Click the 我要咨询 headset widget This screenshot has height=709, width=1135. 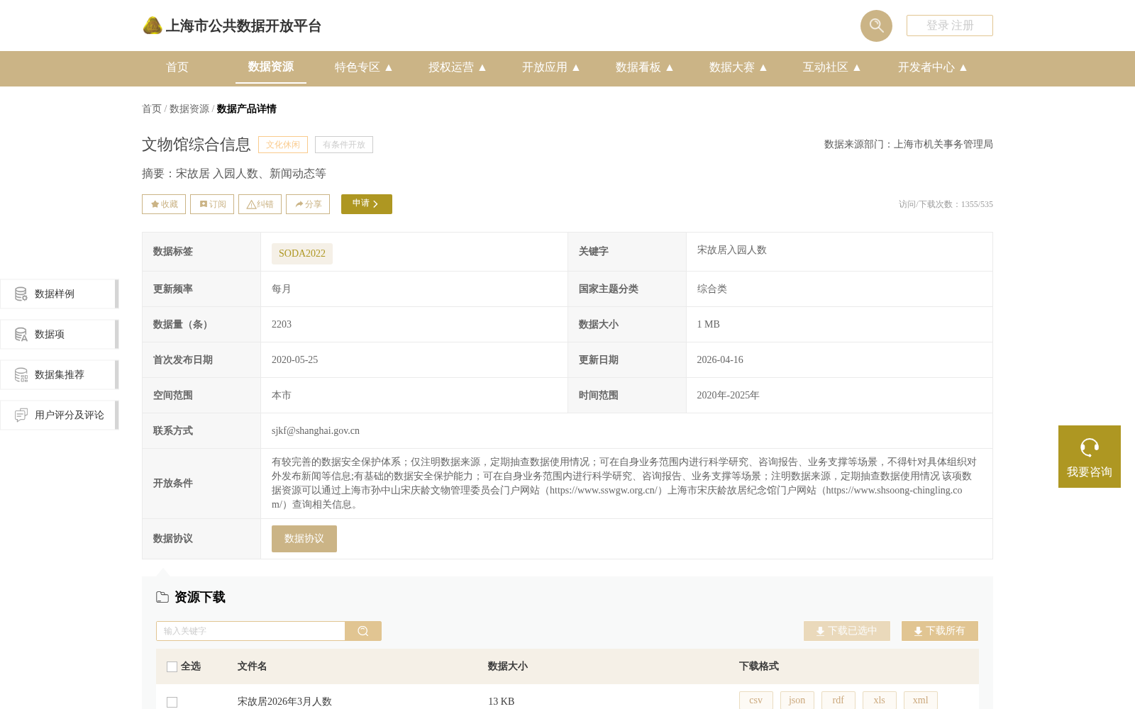tap(1090, 457)
